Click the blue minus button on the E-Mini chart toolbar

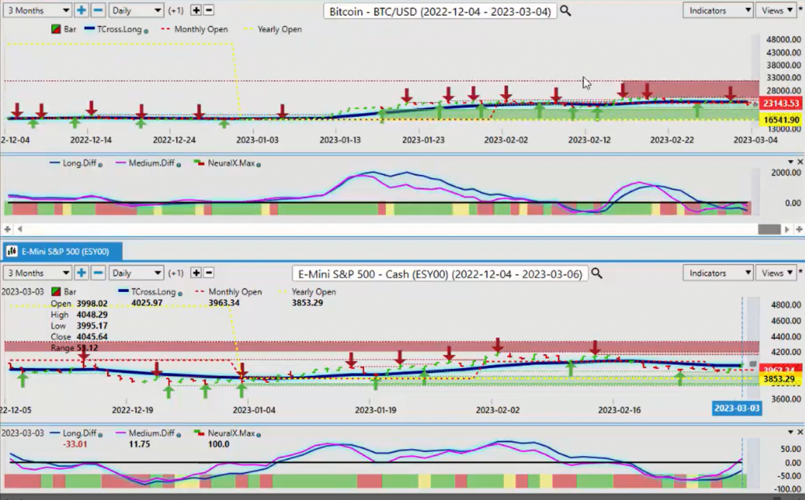[x=98, y=273]
